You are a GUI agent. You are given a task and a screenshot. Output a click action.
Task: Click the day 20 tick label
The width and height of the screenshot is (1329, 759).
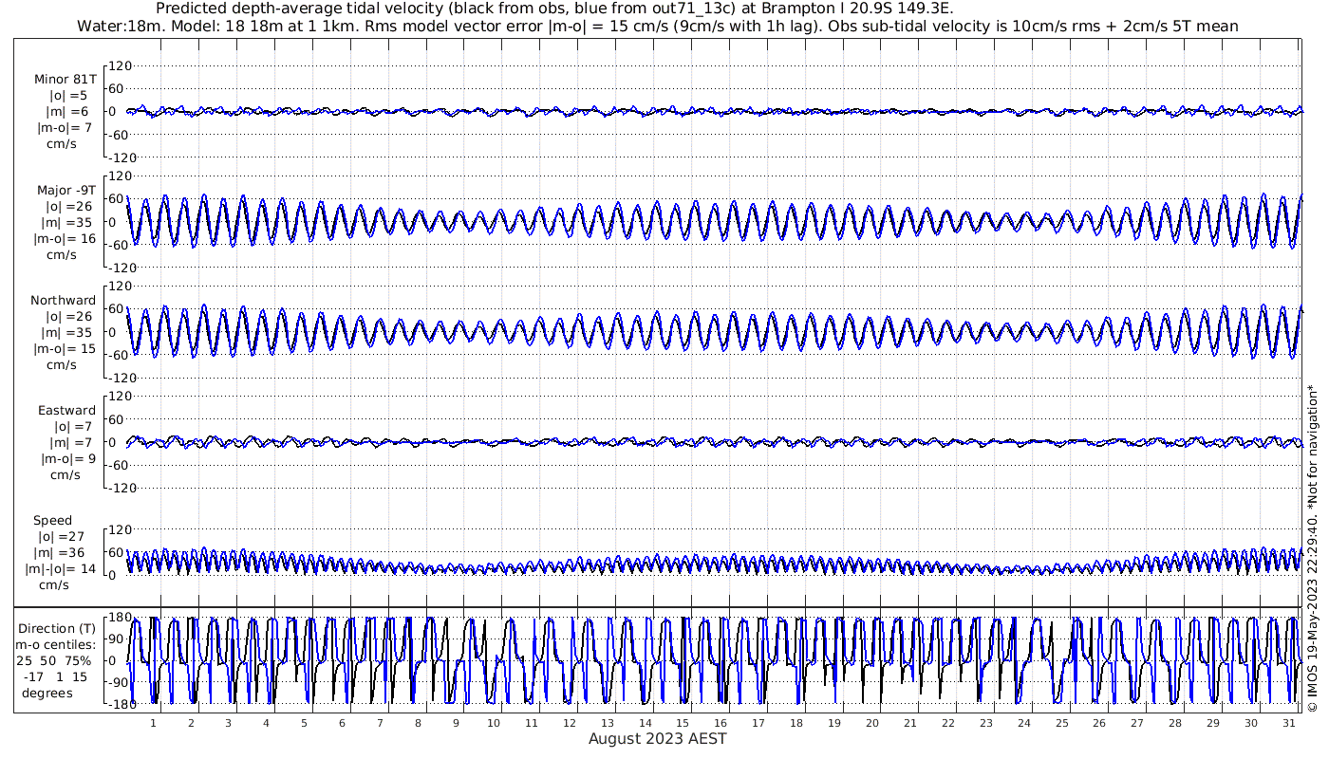tap(872, 723)
